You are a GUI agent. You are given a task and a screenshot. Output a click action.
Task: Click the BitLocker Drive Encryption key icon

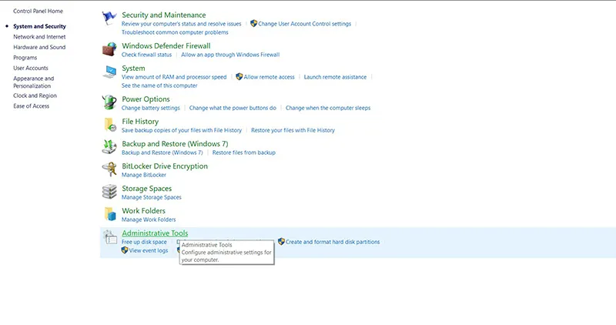tap(109, 170)
